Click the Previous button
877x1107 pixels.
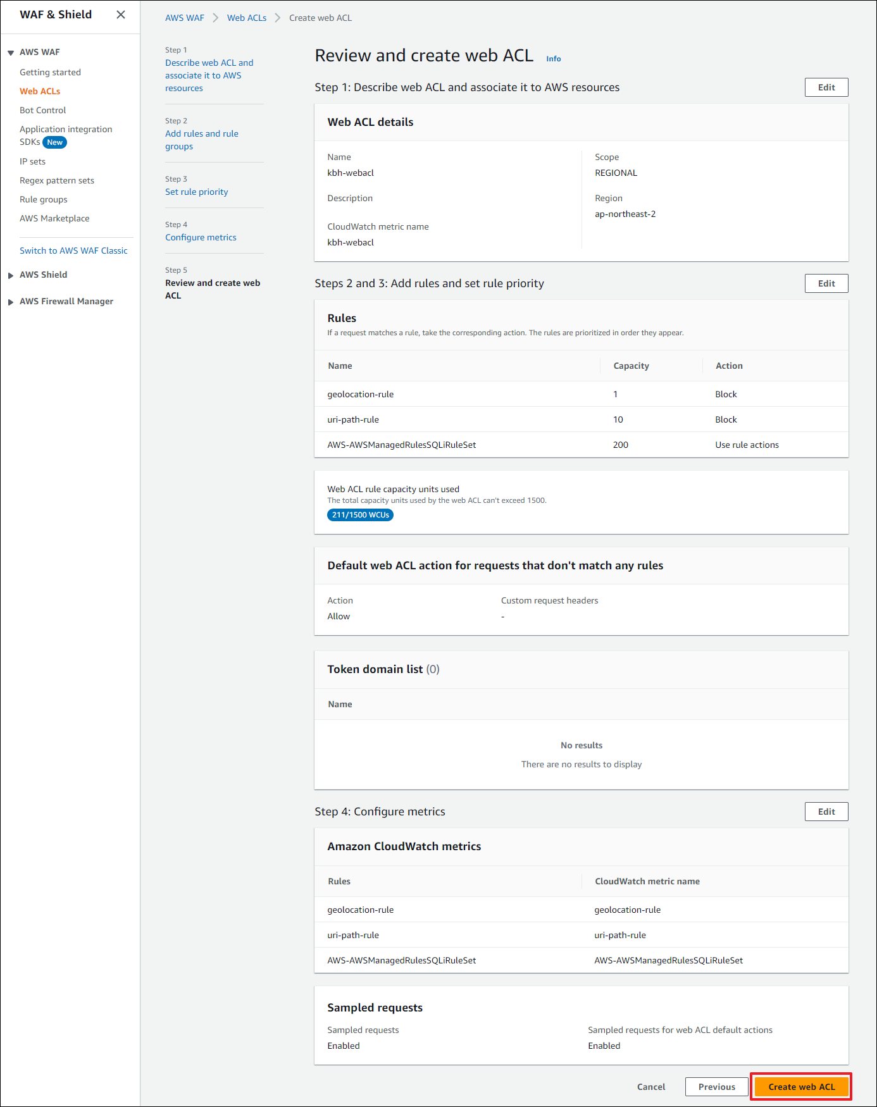coord(717,1087)
